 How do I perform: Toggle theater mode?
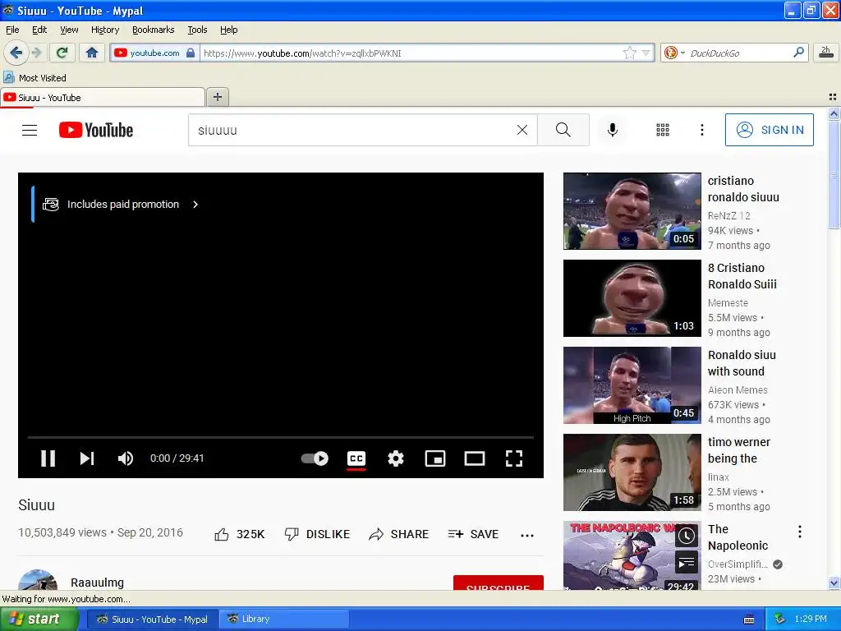point(475,458)
